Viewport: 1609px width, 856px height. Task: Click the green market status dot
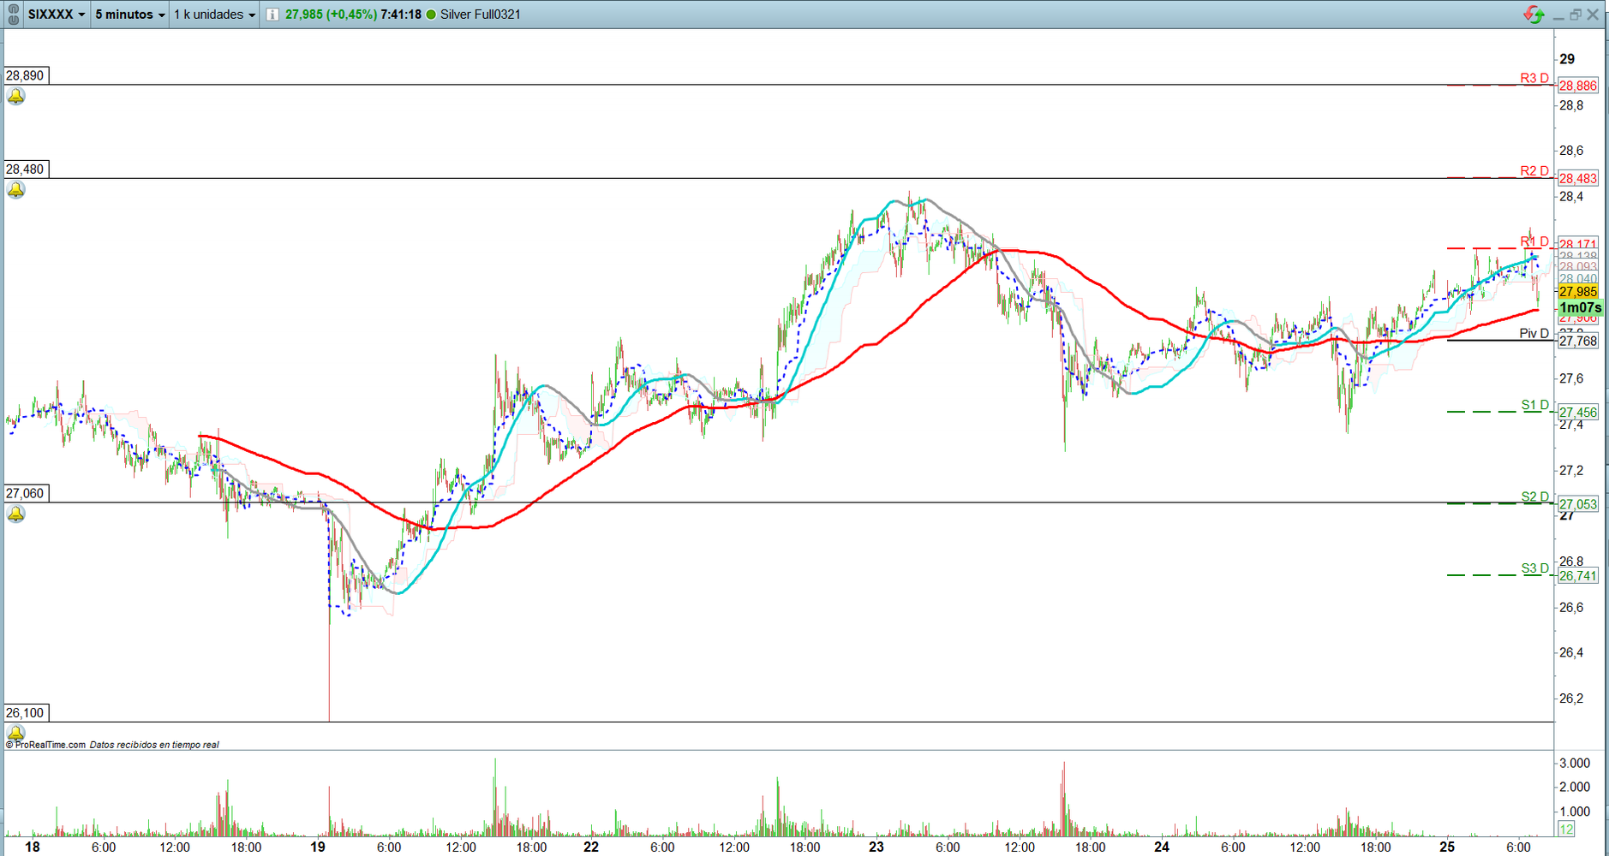coord(431,15)
